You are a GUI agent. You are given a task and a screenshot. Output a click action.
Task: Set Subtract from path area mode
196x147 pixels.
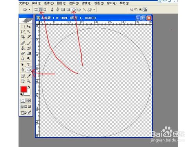pyautogui.click(x=136, y=9)
